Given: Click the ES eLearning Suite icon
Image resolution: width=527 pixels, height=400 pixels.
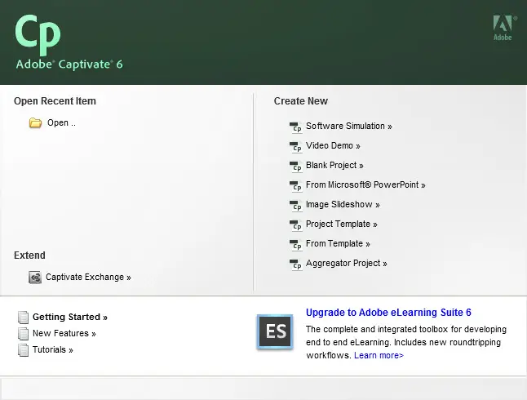Looking at the screenshot, I should (x=275, y=331).
